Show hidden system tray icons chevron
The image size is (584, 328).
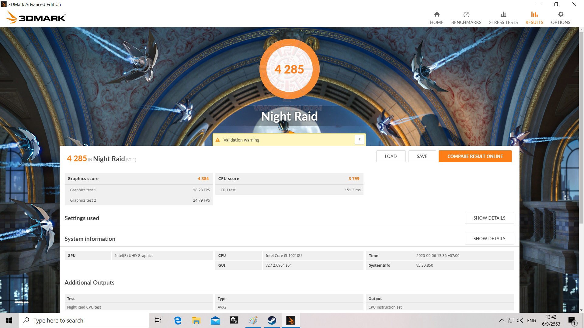pos(502,320)
